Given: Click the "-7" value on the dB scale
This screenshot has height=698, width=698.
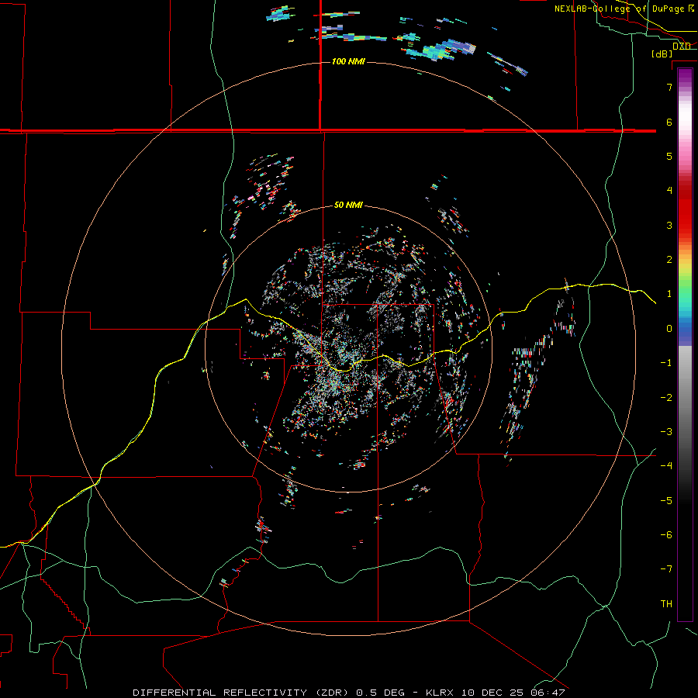Looking at the screenshot, I should point(666,569).
